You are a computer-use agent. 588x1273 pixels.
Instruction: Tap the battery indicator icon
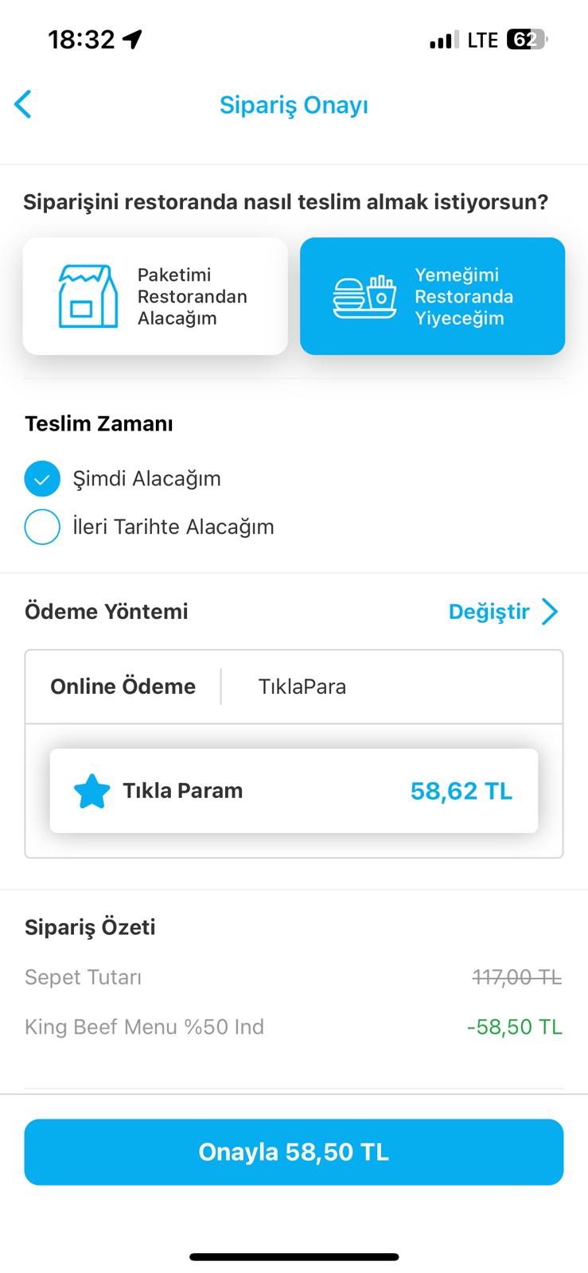point(526,39)
